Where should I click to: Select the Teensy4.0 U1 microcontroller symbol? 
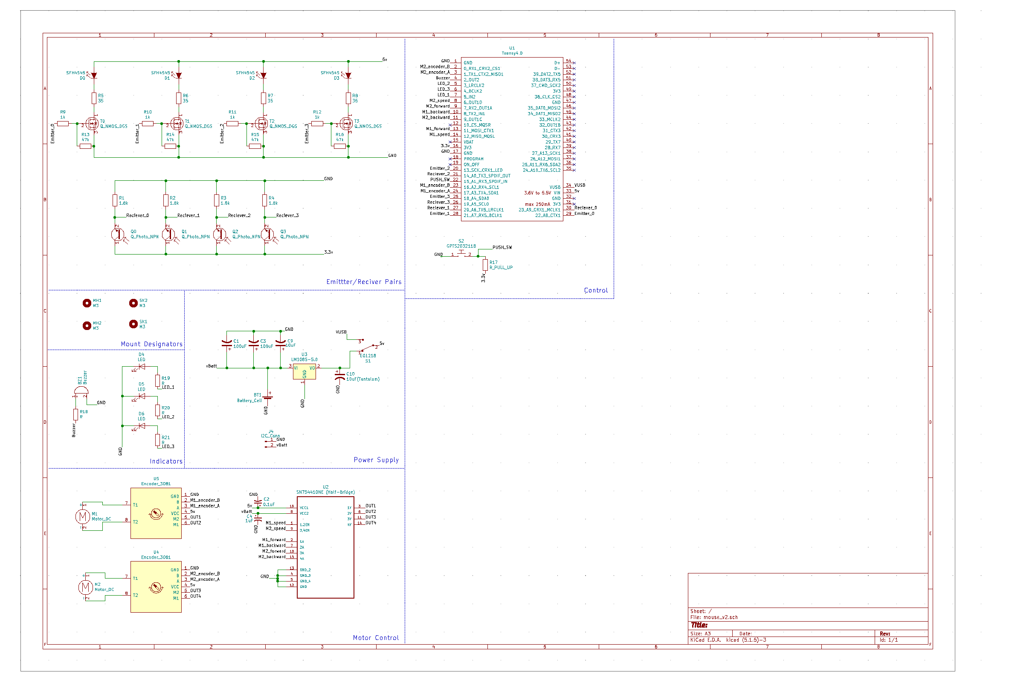(512, 139)
